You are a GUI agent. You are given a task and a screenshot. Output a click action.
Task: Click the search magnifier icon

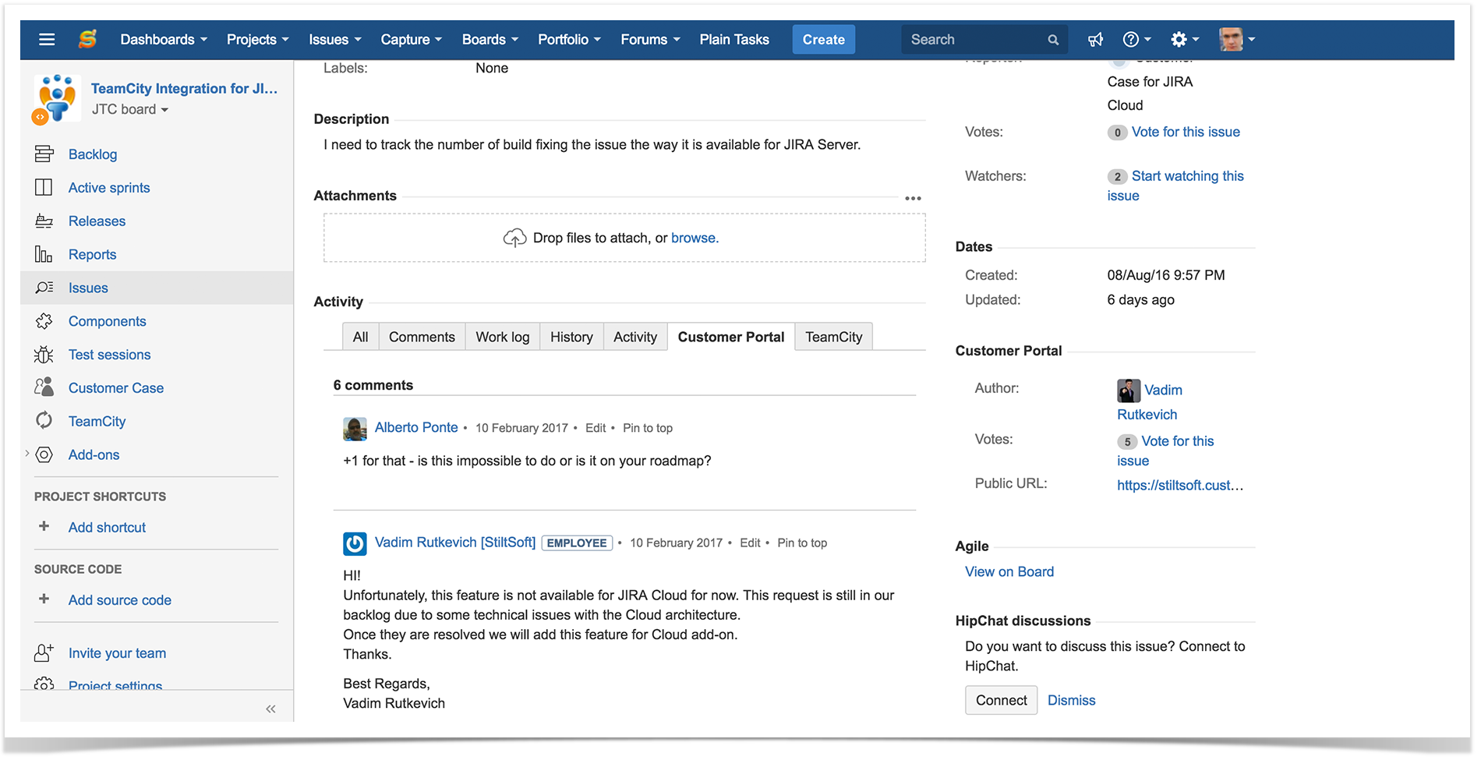(1053, 40)
